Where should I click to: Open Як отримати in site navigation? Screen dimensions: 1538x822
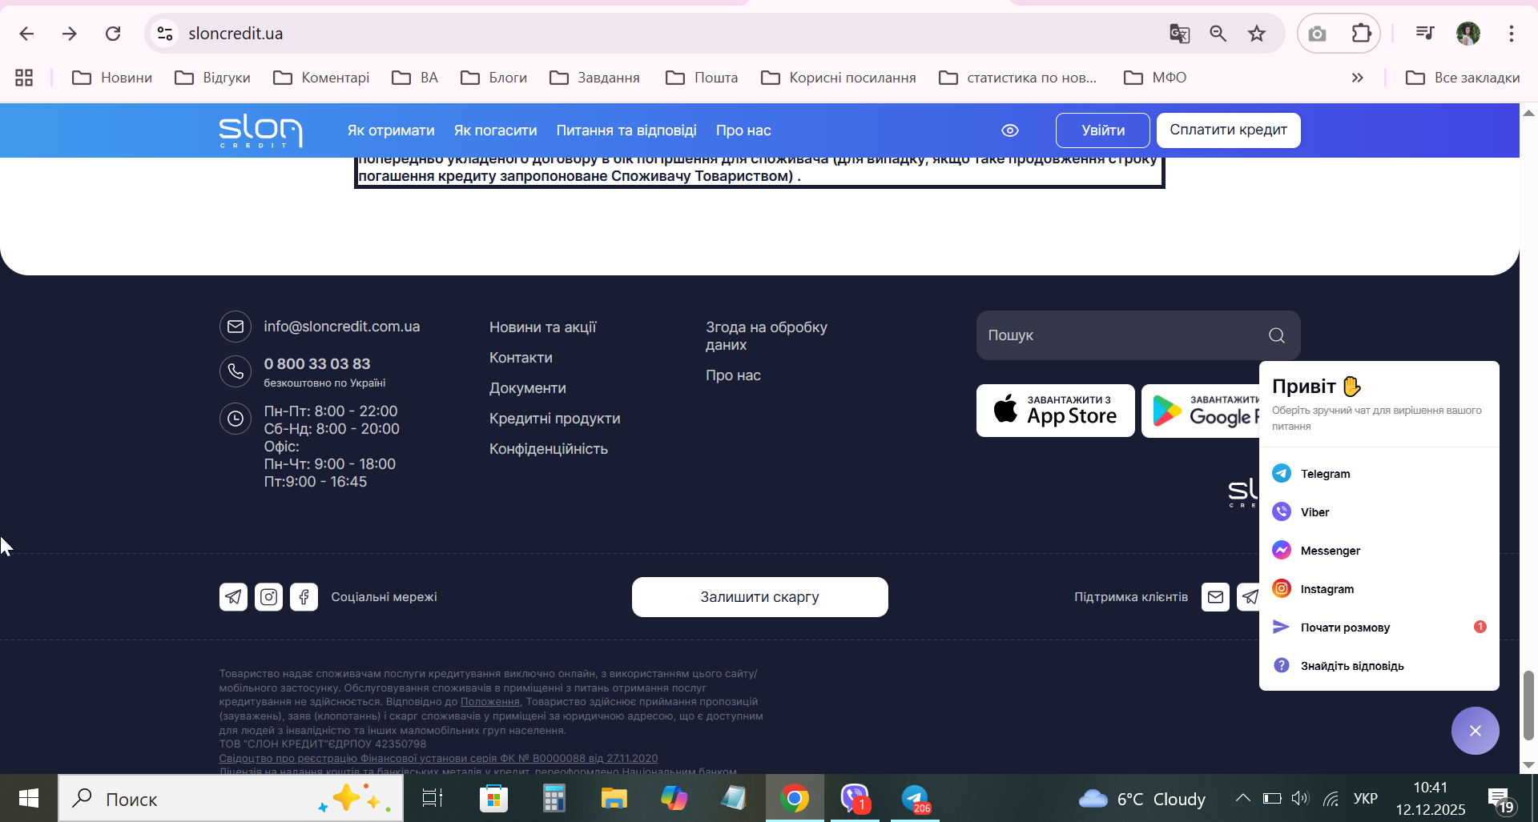point(391,130)
